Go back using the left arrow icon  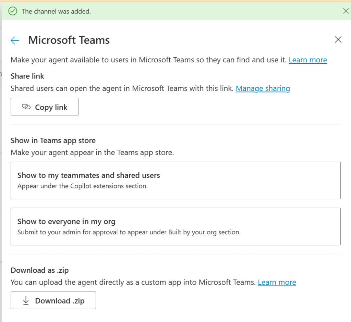[x=15, y=40]
